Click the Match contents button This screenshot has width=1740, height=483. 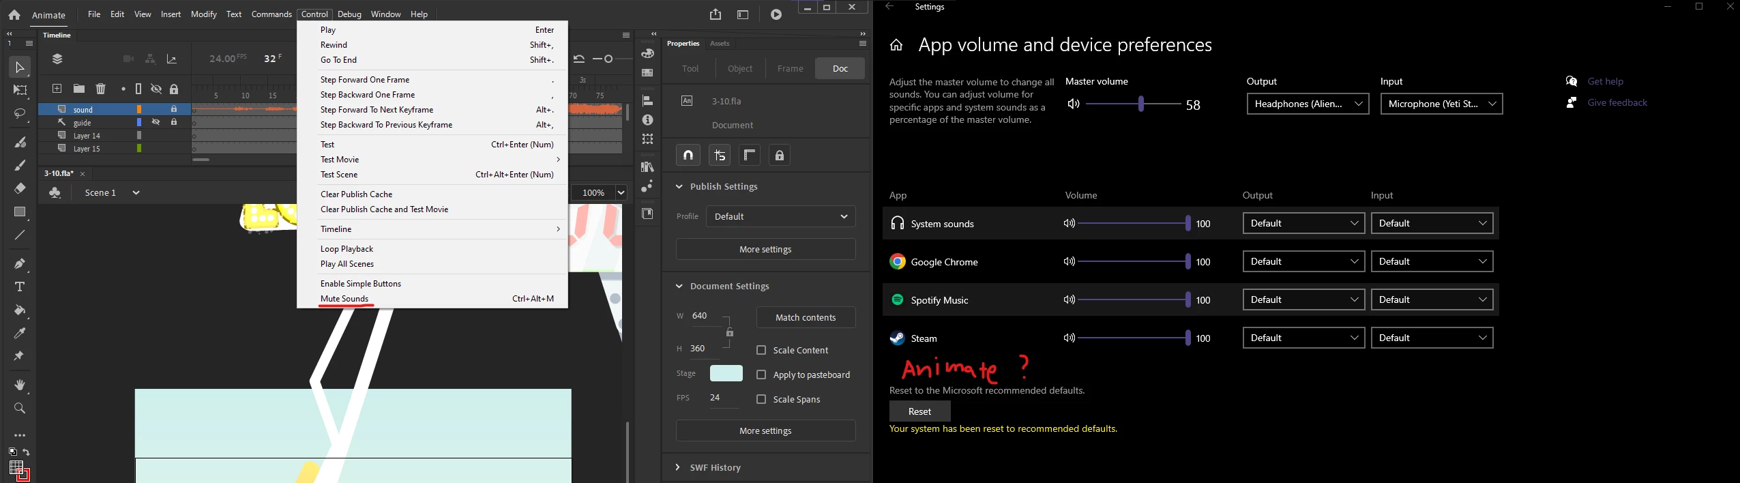806,317
